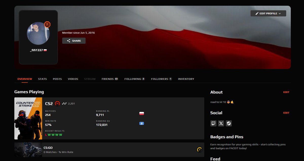304x161 pixels.
Task: Click the Poland flag next to username
Action: pos(45,50)
